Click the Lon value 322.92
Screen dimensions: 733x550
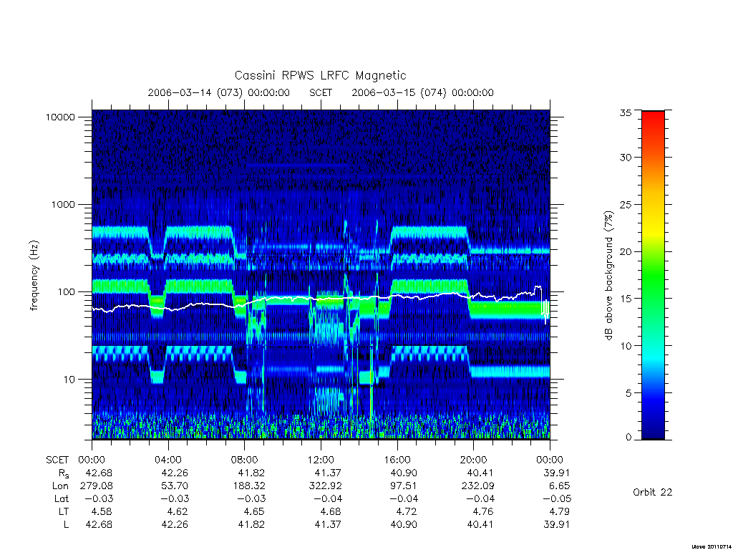point(326,486)
